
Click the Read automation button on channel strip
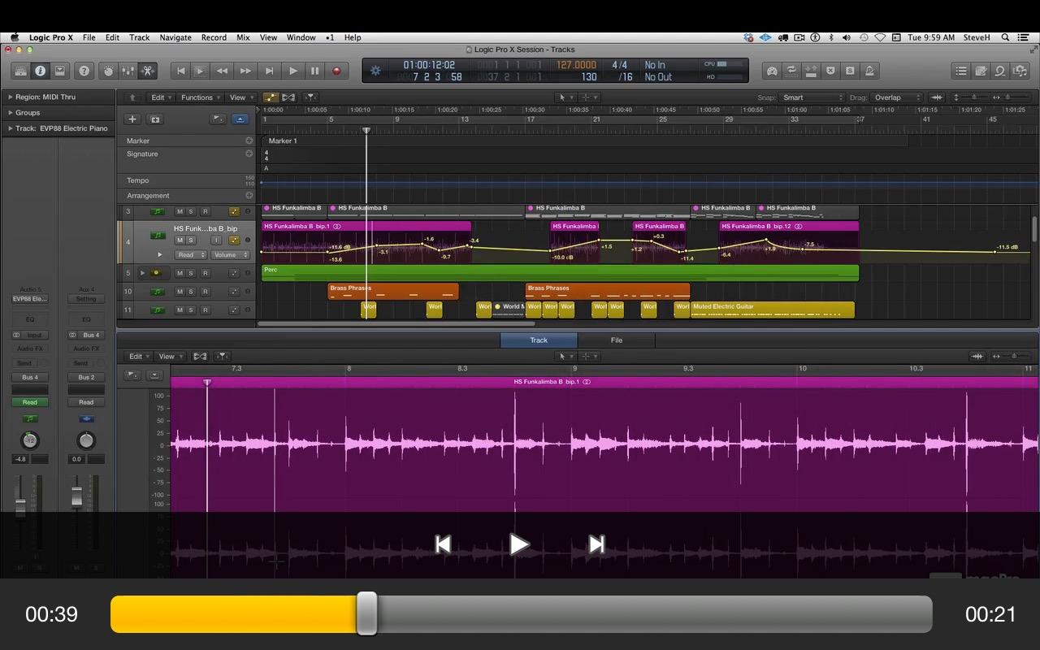(29, 402)
